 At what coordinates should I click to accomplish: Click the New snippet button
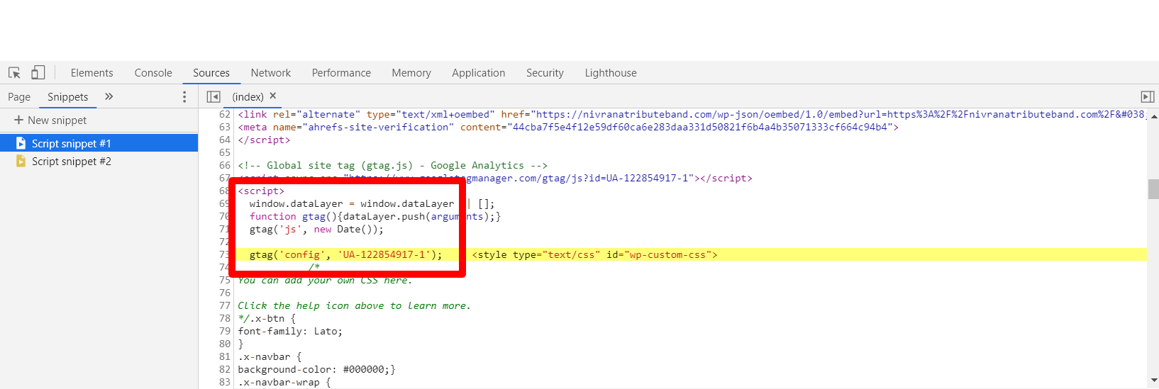[x=50, y=120]
